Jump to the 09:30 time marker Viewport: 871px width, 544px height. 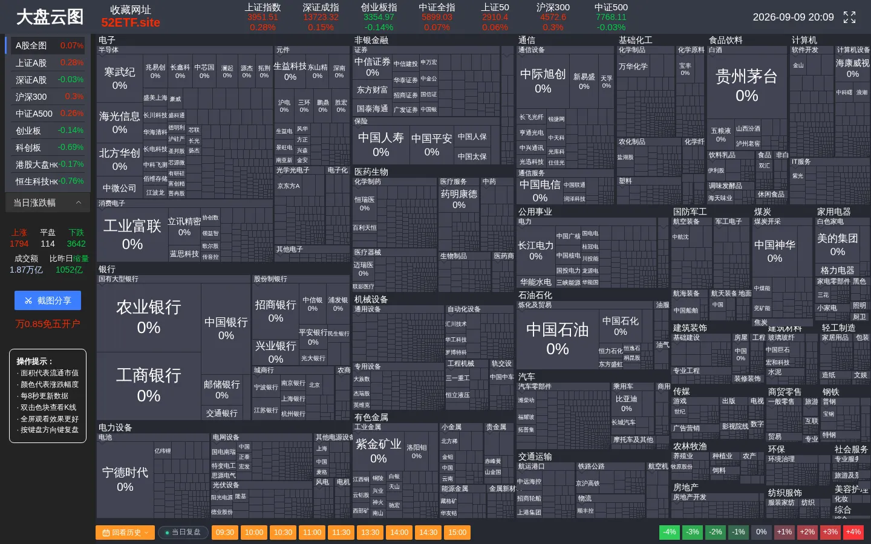(225, 533)
